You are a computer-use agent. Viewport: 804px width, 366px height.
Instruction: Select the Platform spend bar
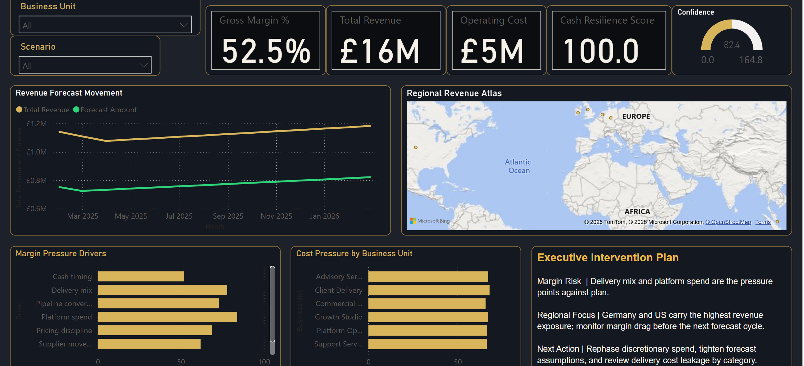coord(167,317)
